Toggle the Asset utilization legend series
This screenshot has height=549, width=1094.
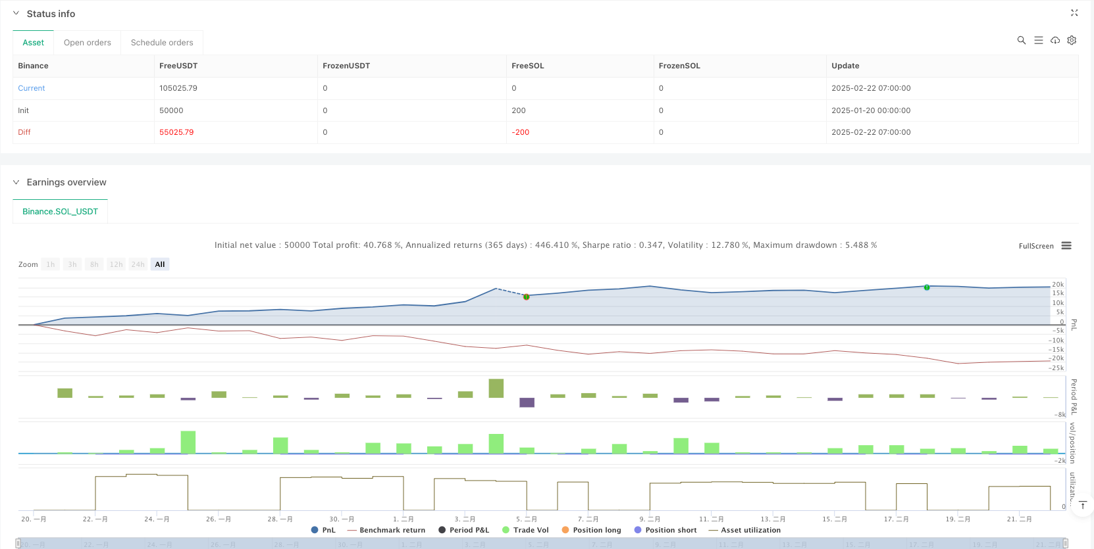coord(744,530)
